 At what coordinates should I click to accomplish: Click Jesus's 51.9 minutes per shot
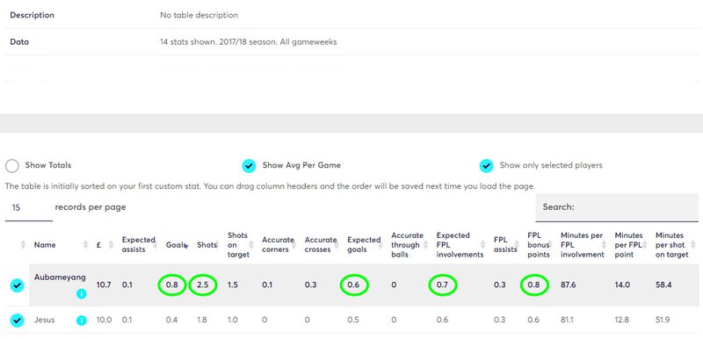click(x=663, y=321)
